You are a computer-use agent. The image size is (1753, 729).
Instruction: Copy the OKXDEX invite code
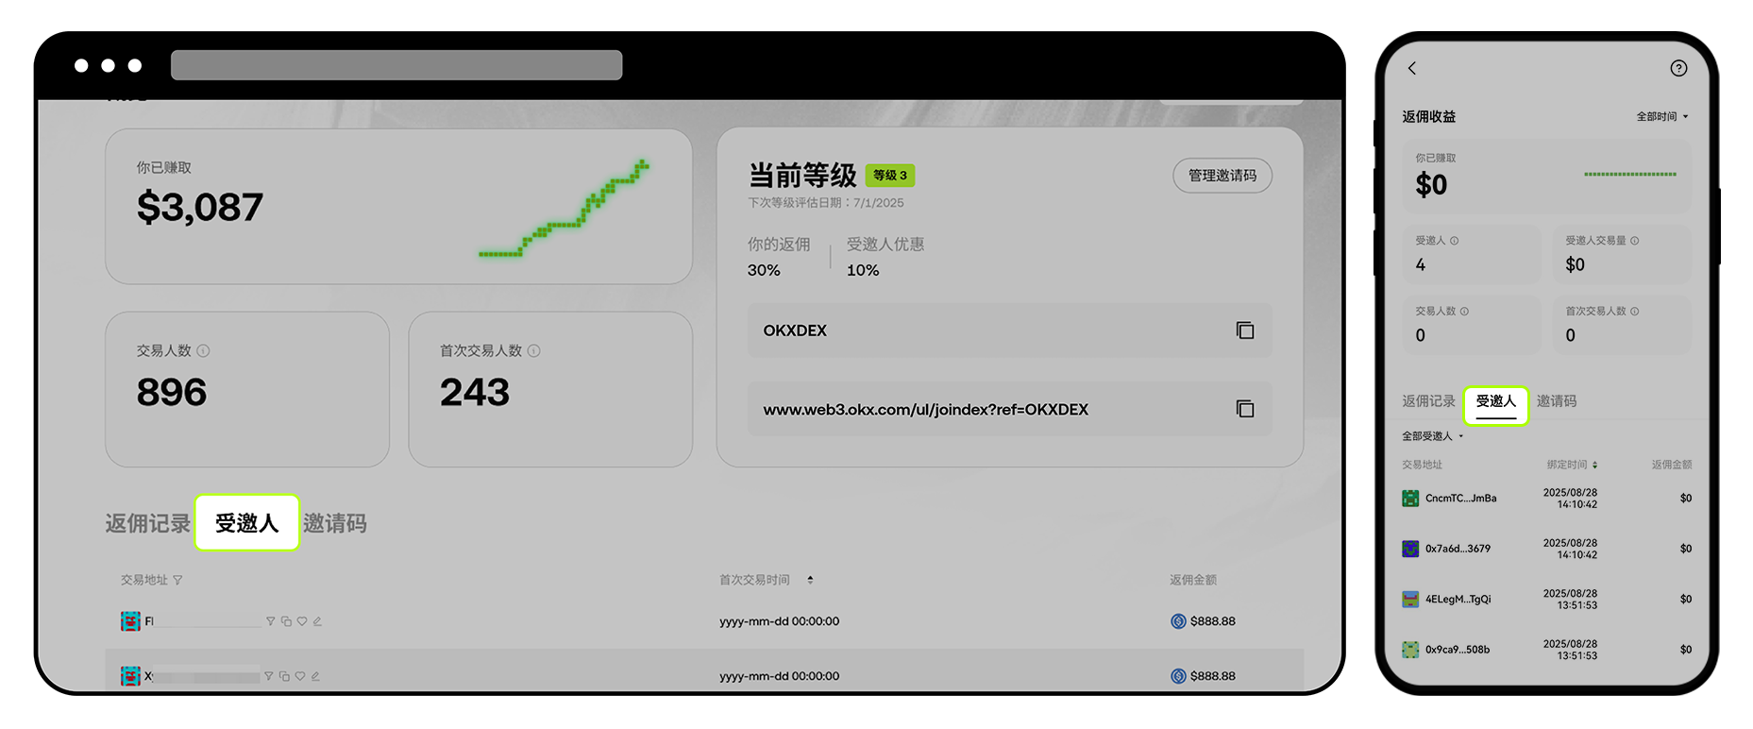[x=1245, y=331]
